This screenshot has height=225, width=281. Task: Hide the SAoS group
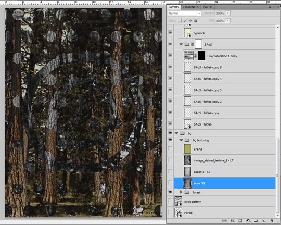coord(170,44)
